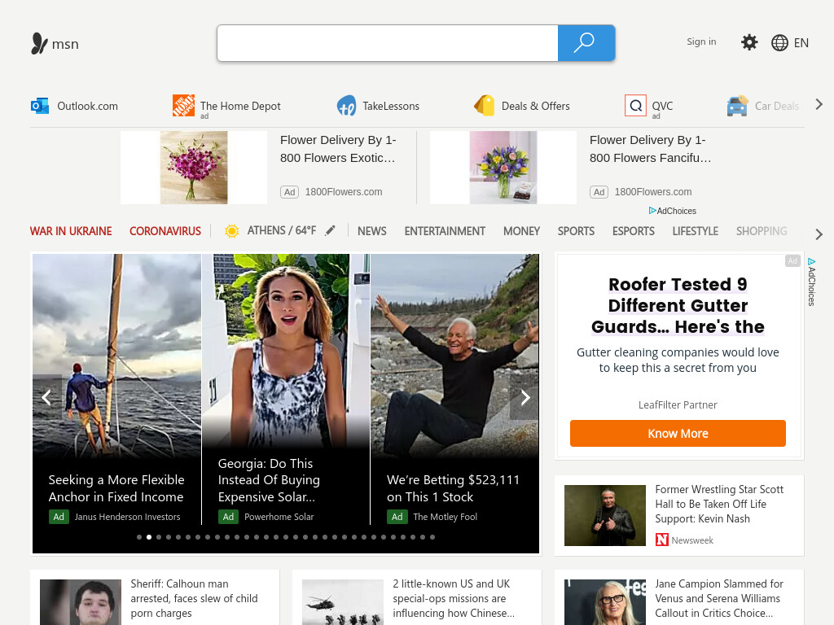
Task: Open the 2 little-known special-ops missions article
Action: coord(454,598)
